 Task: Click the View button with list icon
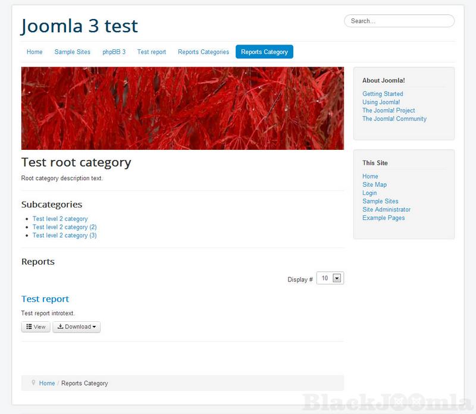36,327
